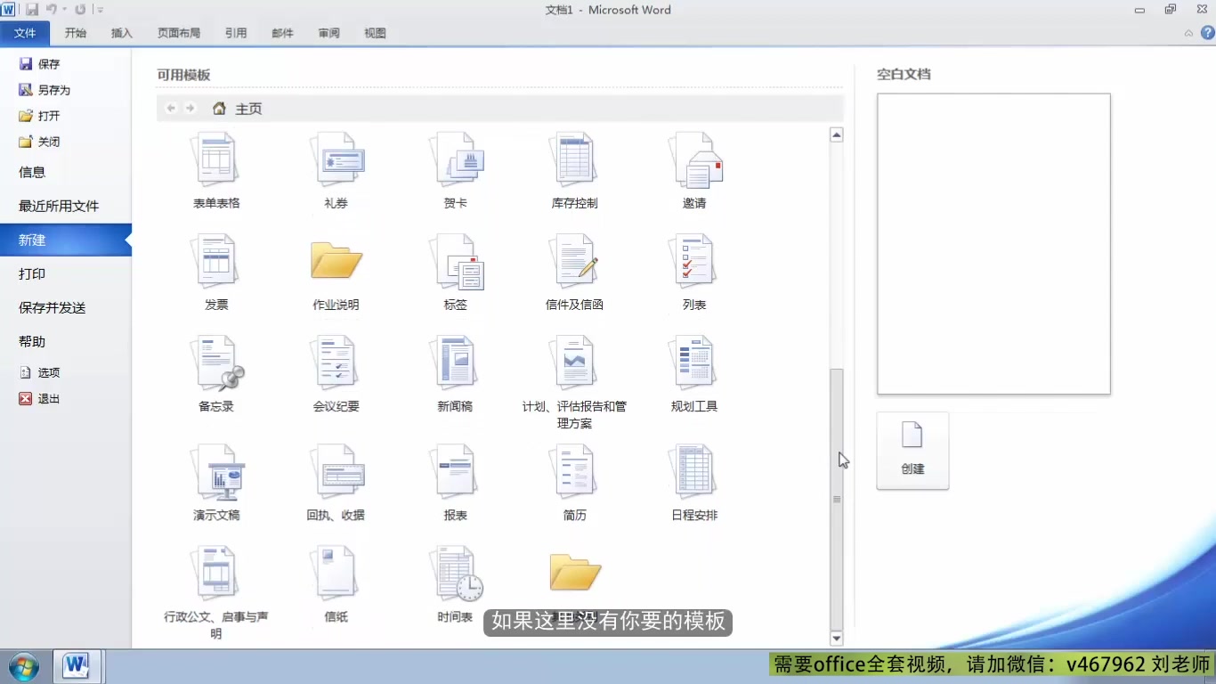
Task: Open 选项 in the backstage menu
Action: click(x=39, y=372)
